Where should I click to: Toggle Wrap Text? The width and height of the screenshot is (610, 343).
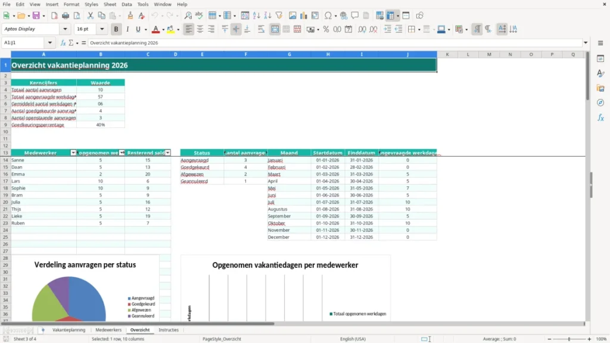[x=261, y=29]
